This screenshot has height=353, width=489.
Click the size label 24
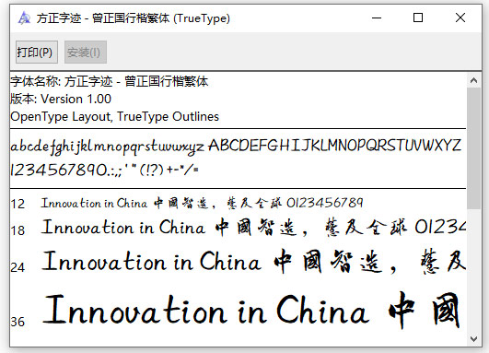(x=17, y=267)
